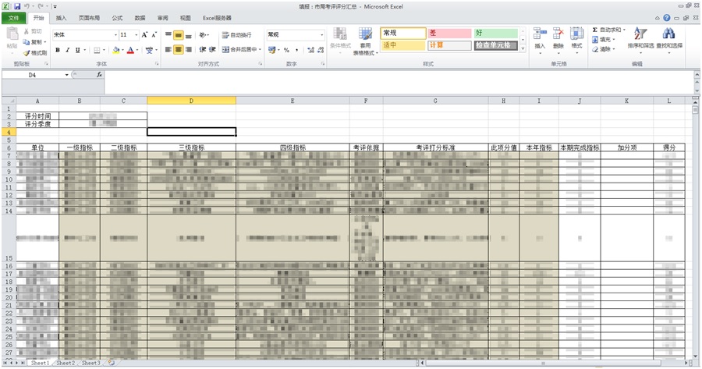
Task: Click the Paste (粘贴) clipboard icon
Action: [x=12, y=36]
